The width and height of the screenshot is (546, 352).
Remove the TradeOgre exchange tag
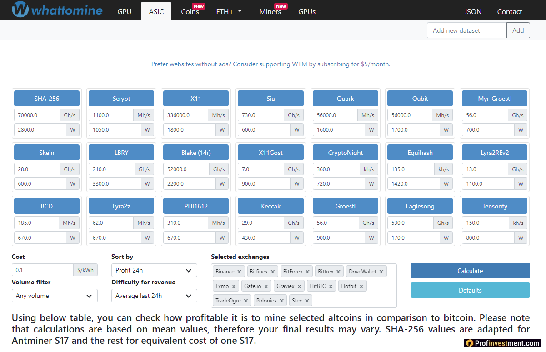[x=246, y=301]
